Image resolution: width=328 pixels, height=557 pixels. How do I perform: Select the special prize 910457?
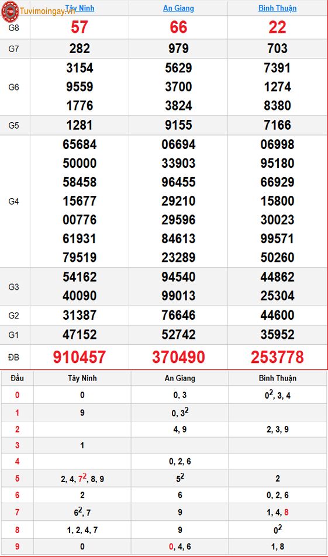80,357
